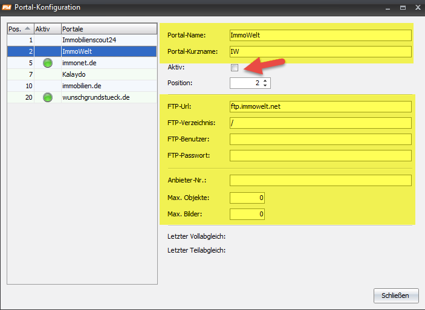The height and width of the screenshot is (310, 425).
Task: Click the FTP-Url input field
Action: point(320,106)
